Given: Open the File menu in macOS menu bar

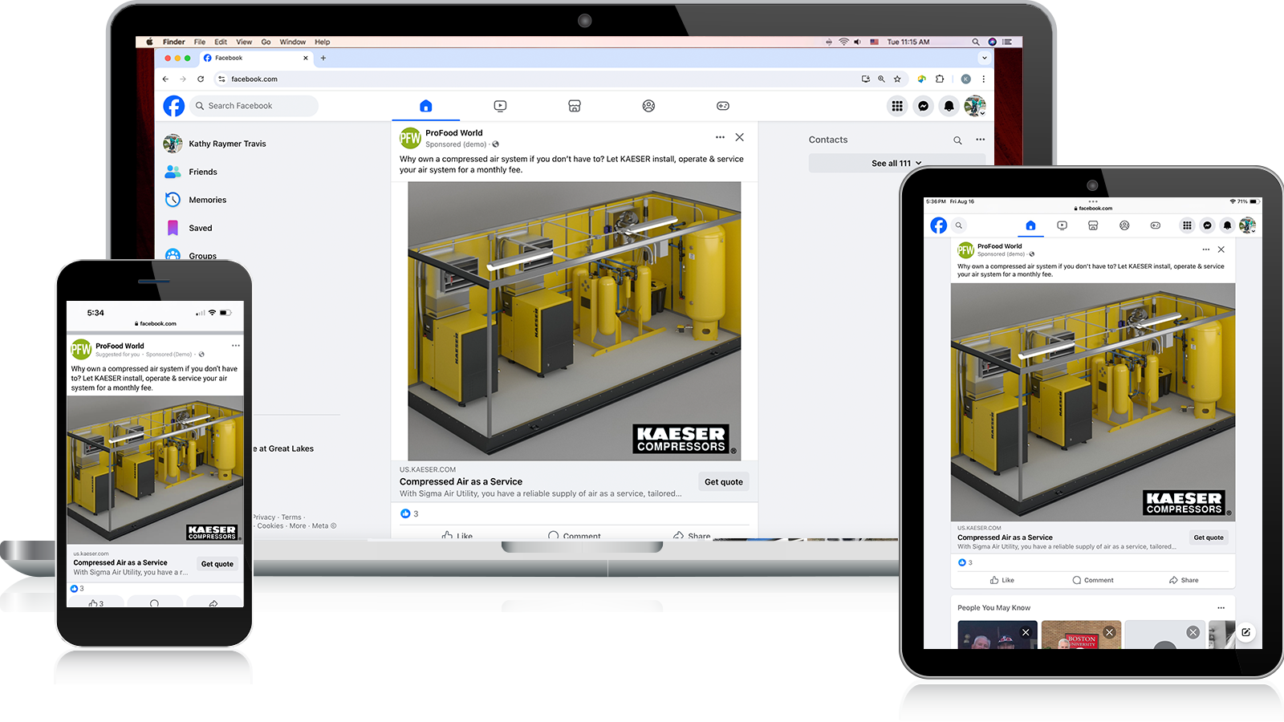Looking at the screenshot, I should [200, 42].
